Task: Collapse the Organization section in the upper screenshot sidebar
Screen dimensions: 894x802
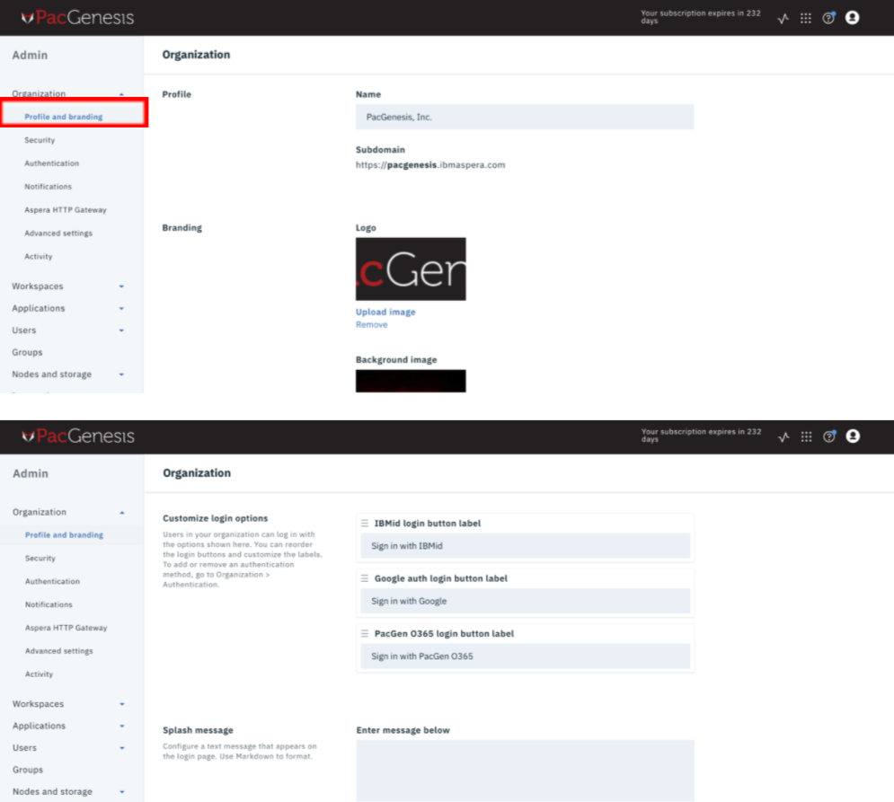Action: [121, 94]
